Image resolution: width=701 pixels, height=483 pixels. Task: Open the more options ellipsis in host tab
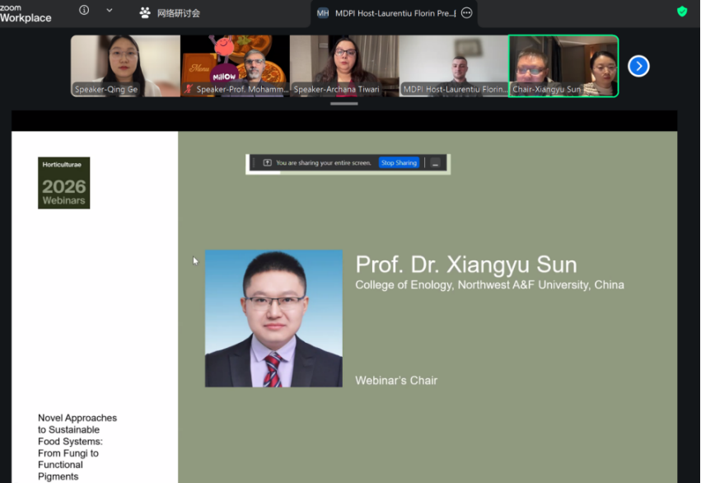coord(466,13)
